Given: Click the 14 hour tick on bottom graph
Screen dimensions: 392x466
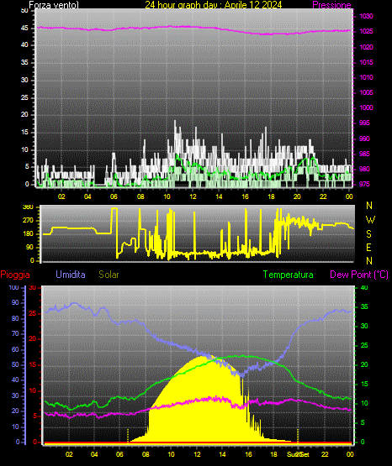Looking at the screenshot, I should click(x=222, y=454).
